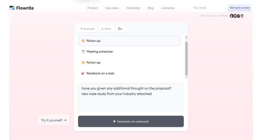Click the Generate an outreach button

pos(131,121)
